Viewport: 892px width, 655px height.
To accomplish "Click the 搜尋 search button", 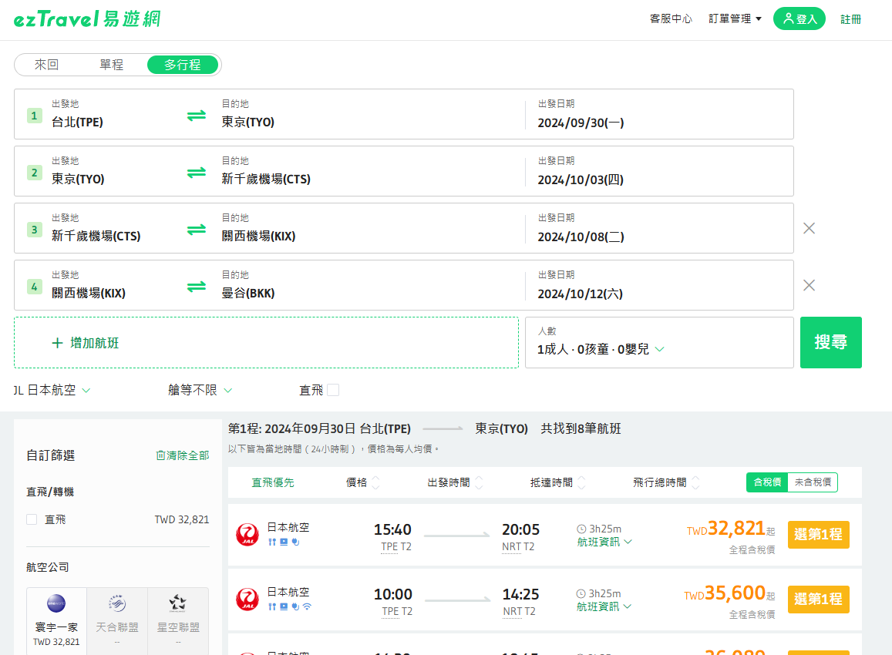I will click(x=830, y=342).
